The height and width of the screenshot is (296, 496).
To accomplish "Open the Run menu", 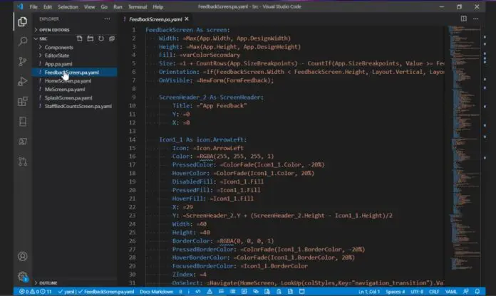I will click(x=118, y=6).
